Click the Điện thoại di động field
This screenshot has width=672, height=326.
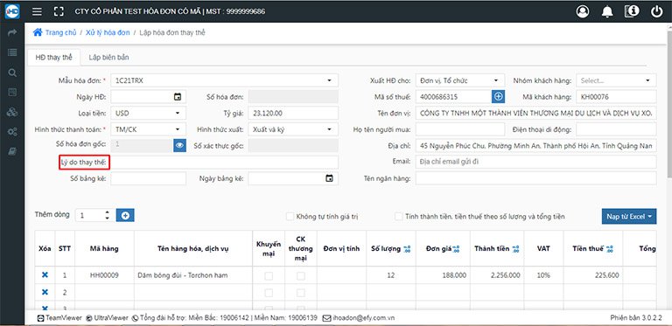point(616,129)
